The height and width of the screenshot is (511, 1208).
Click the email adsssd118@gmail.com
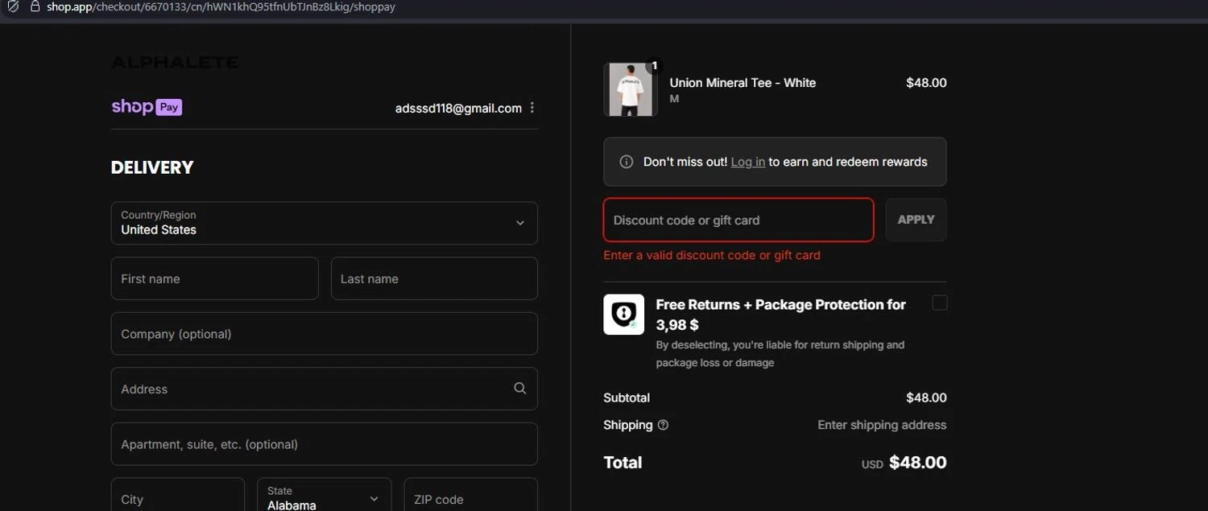(x=458, y=108)
